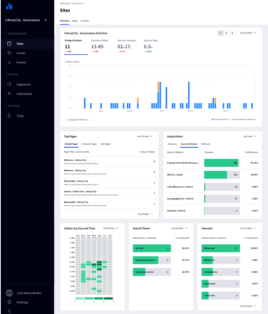Expand the LiferayCity - Governance workspace switcher
This screenshot has width=268, height=314.
(x=46, y=20)
